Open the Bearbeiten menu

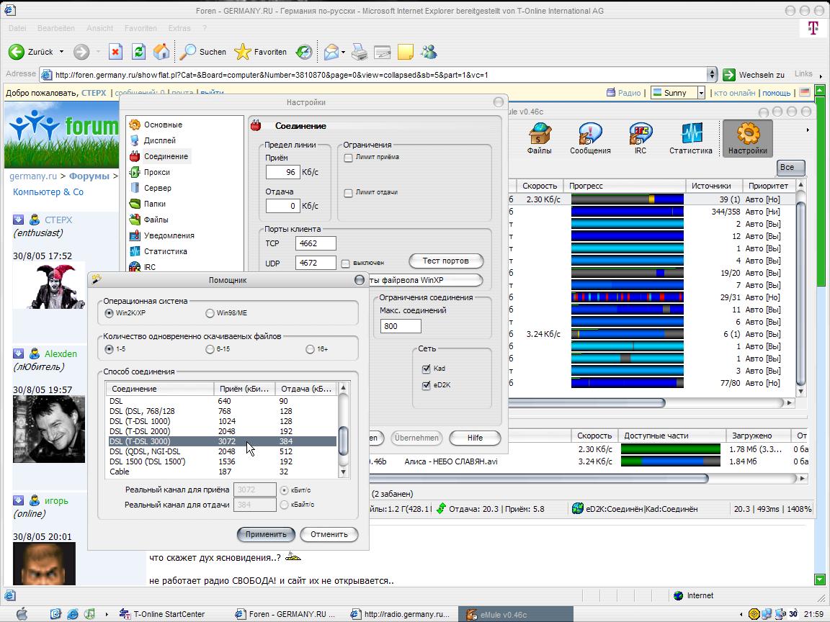[56, 28]
